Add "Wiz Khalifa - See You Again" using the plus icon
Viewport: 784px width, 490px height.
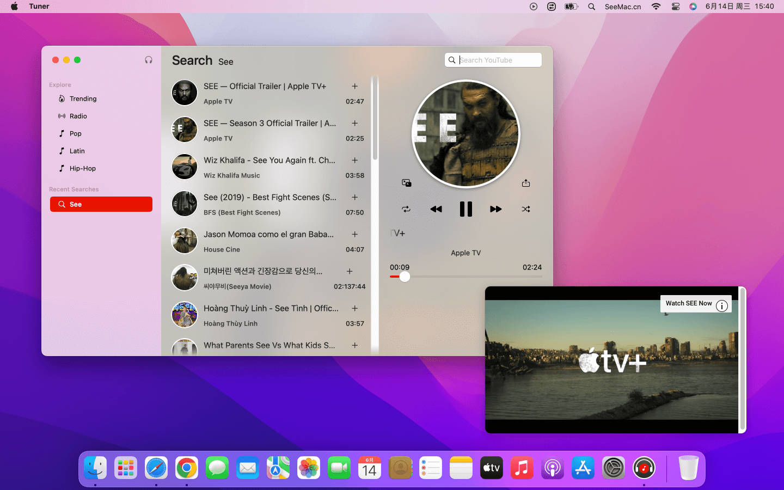(355, 160)
